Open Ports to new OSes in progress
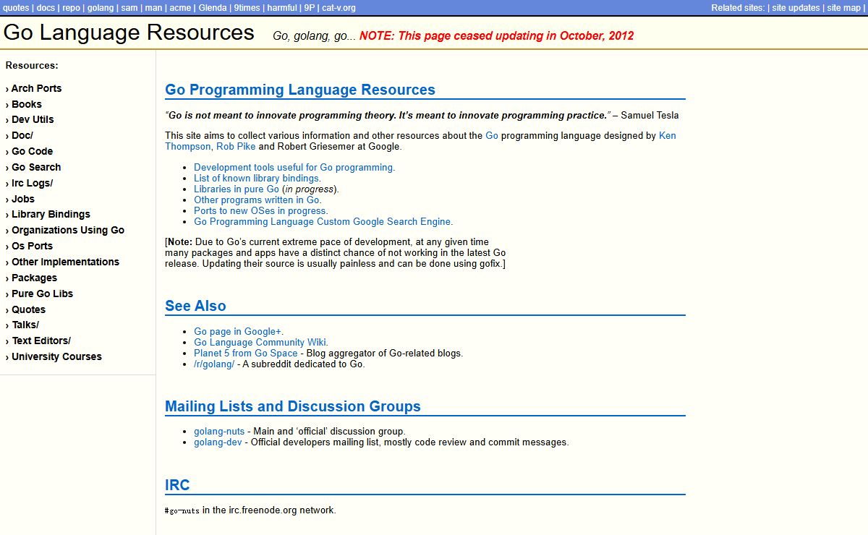Viewport: 868px width, 535px height. pyautogui.click(x=261, y=210)
